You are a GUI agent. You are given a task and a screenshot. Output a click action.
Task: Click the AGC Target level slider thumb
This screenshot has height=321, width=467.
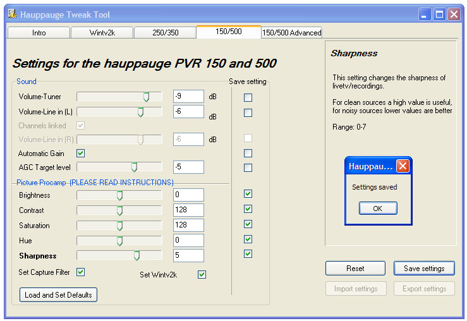tap(135, 167)
